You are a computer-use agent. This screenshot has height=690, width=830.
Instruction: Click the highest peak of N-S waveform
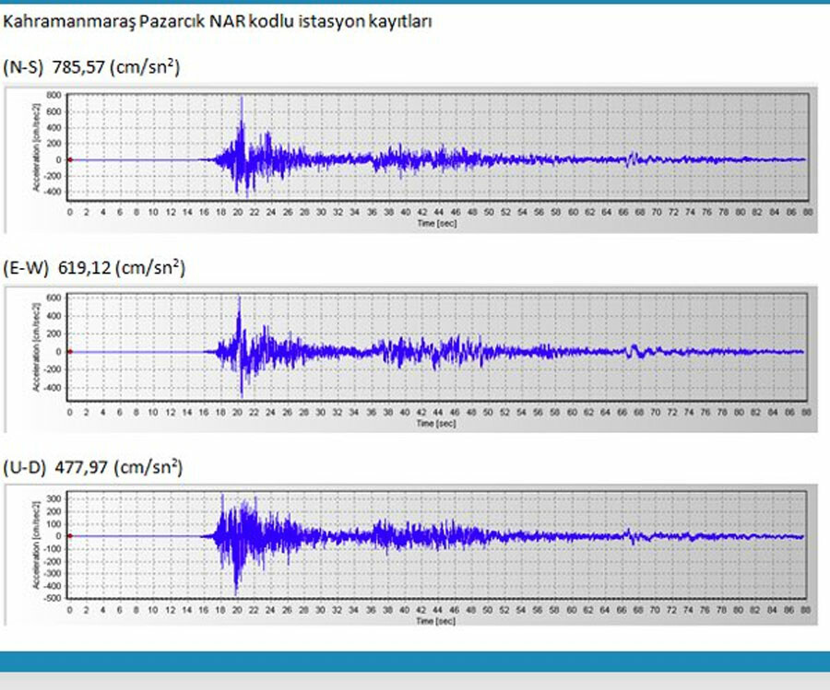(x=242, y=99)
